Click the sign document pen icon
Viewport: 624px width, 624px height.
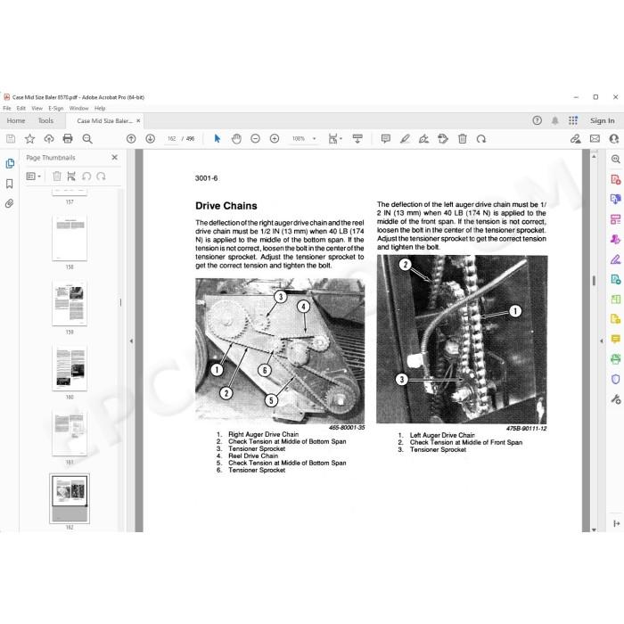click(x=423, y=138)
